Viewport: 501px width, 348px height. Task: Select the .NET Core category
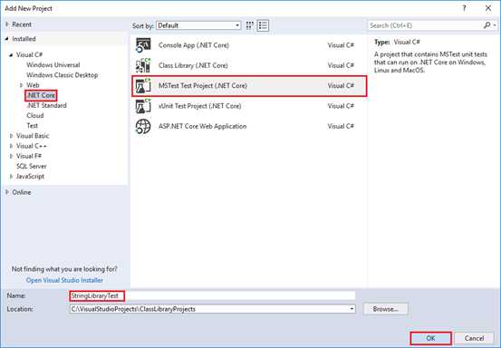pos(41,95)
